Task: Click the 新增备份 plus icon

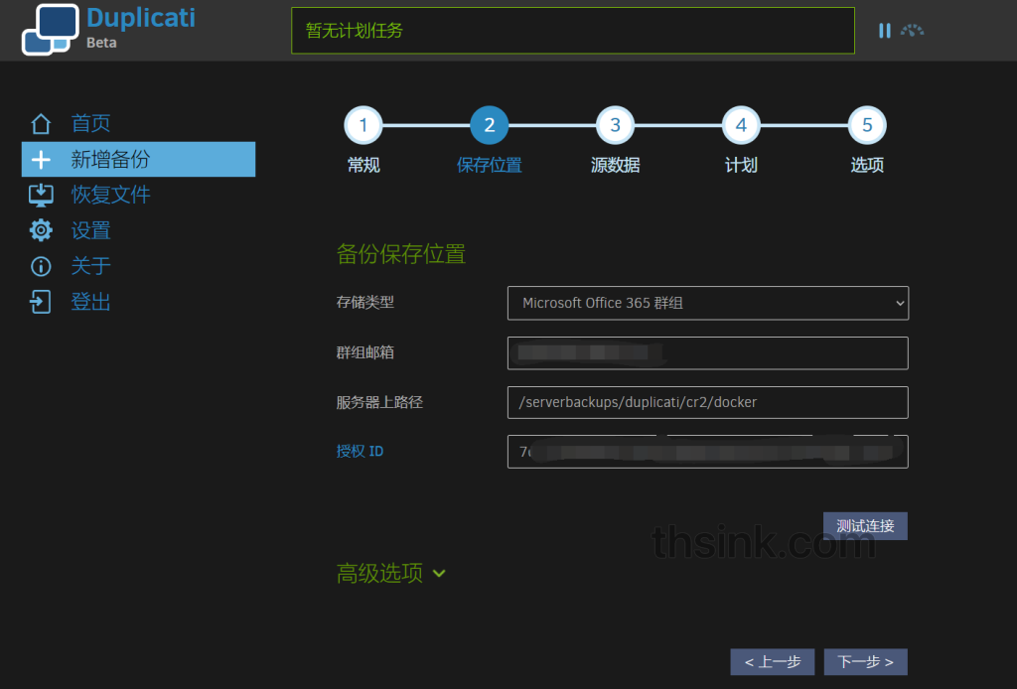Action: click(x=40, y=159)
